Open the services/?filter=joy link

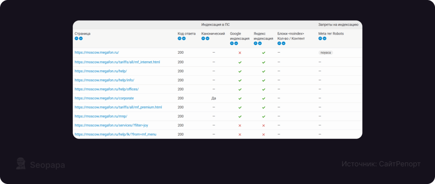click(x=111, y=125)
